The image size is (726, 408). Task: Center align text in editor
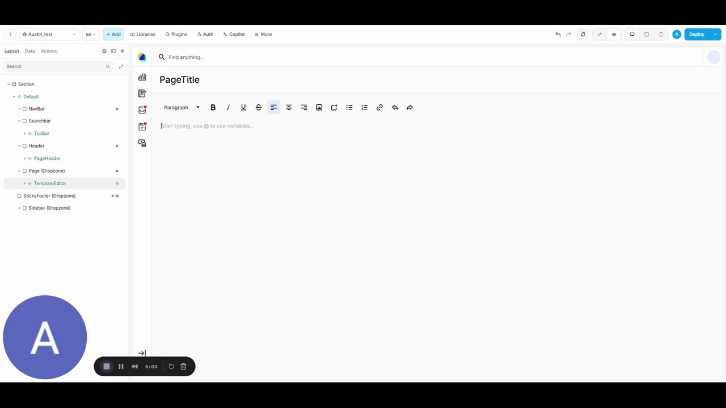pyautogui.click(x=289, y=107)
